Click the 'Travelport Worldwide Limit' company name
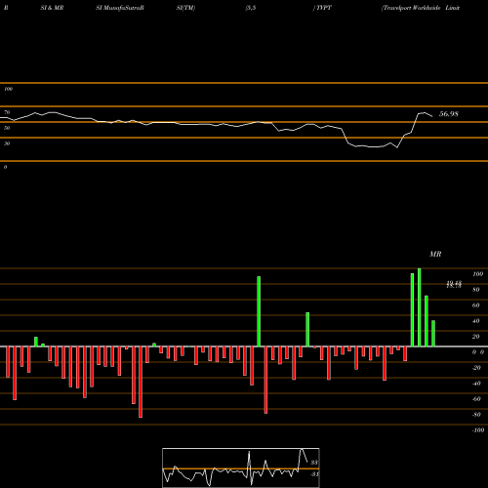Screen dimensions: 488x488 (x=421, y=8)
